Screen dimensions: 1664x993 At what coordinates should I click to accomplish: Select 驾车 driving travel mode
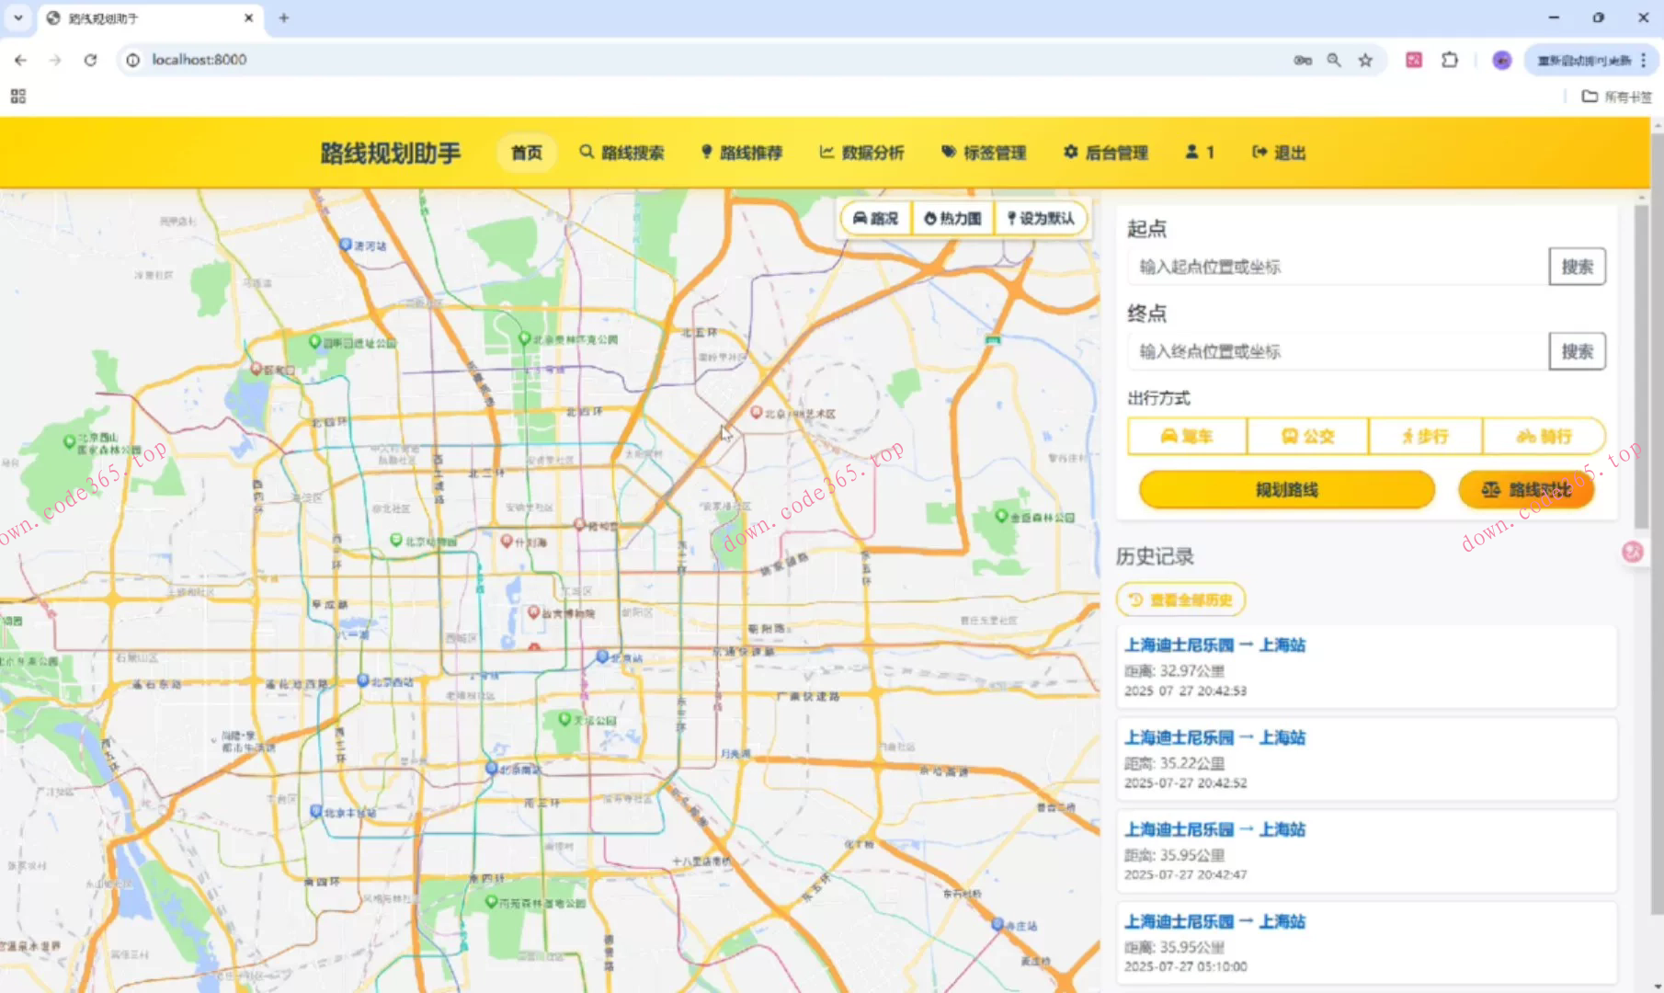pos(1187,436)
